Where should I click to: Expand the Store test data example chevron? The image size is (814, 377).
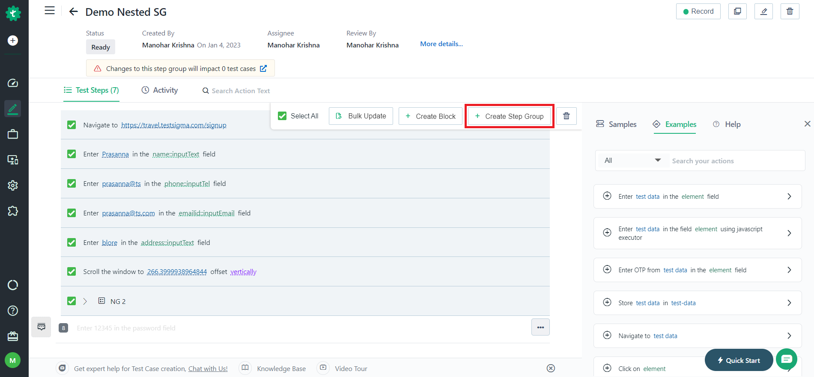pos(789,303)
